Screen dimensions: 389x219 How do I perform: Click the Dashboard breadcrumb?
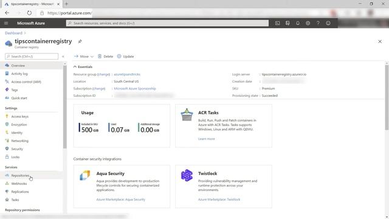pos(13,33)
